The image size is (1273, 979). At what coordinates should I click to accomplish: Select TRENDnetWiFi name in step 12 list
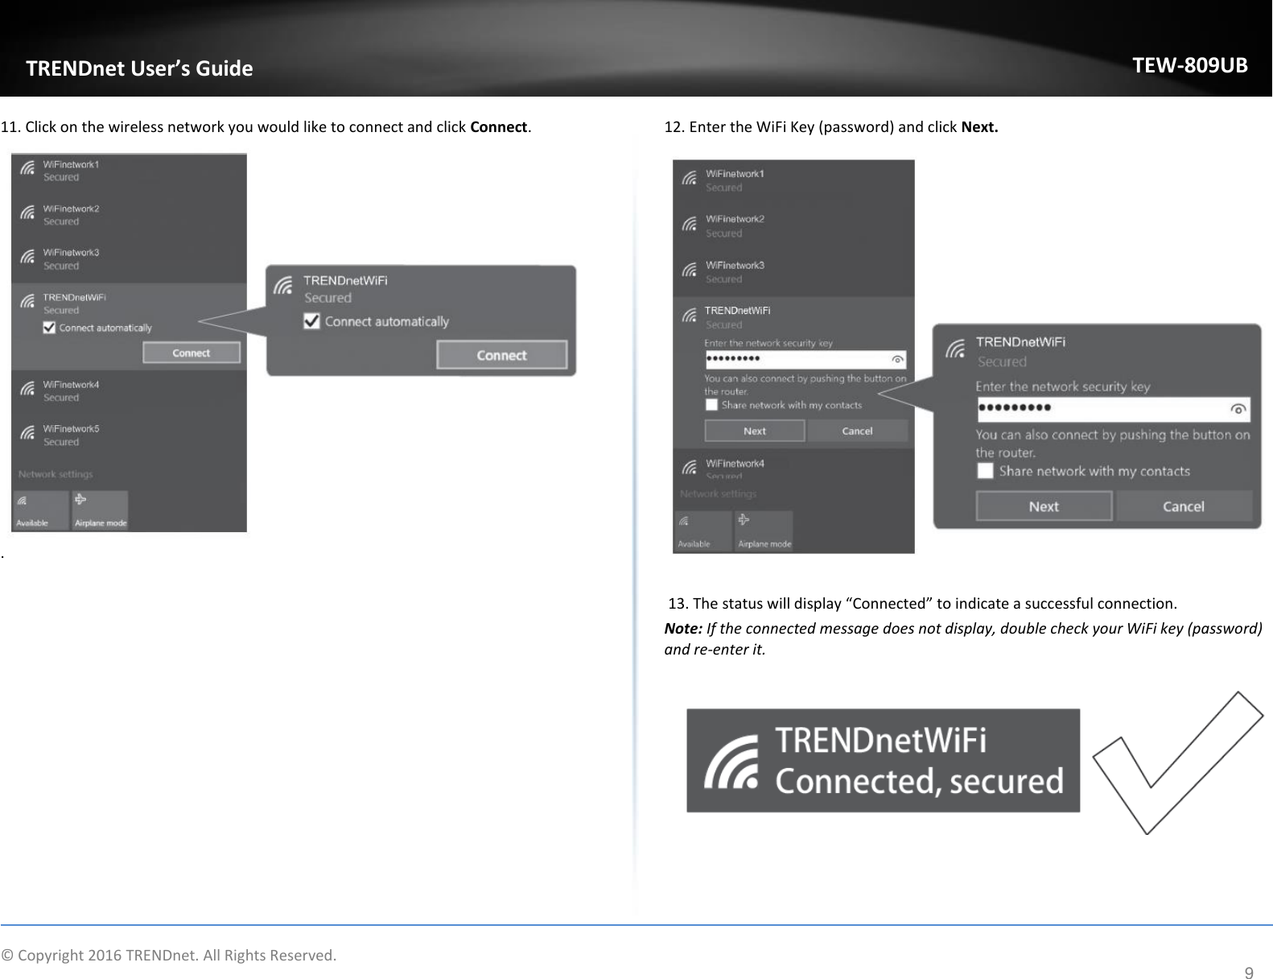coord(737,310)
